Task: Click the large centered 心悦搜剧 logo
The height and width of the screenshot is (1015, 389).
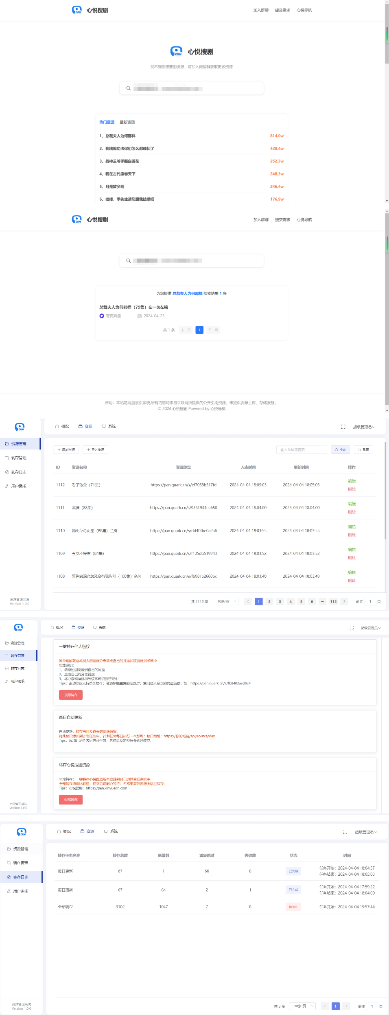Action: (x=191, y=52)
